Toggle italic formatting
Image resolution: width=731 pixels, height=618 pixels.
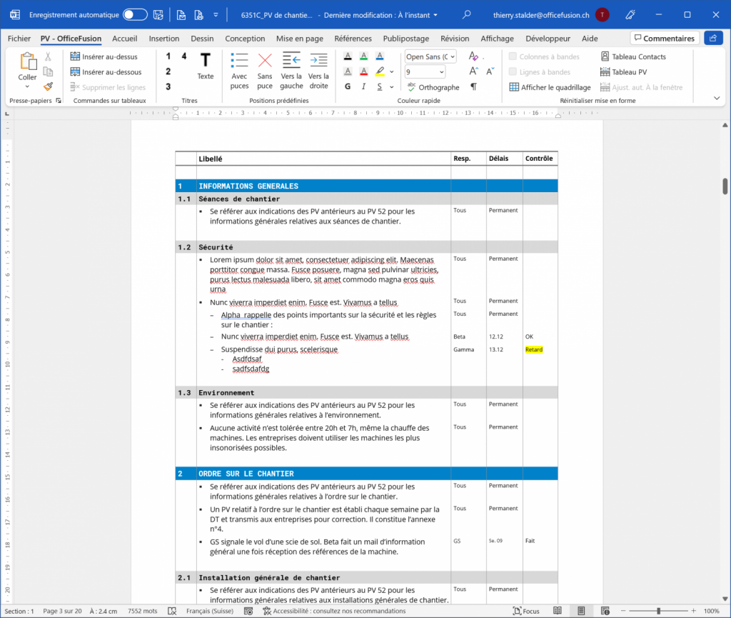click(363, 86)
